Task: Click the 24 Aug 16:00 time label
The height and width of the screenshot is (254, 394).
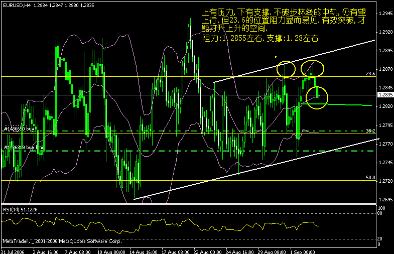Action: point(240,251)
